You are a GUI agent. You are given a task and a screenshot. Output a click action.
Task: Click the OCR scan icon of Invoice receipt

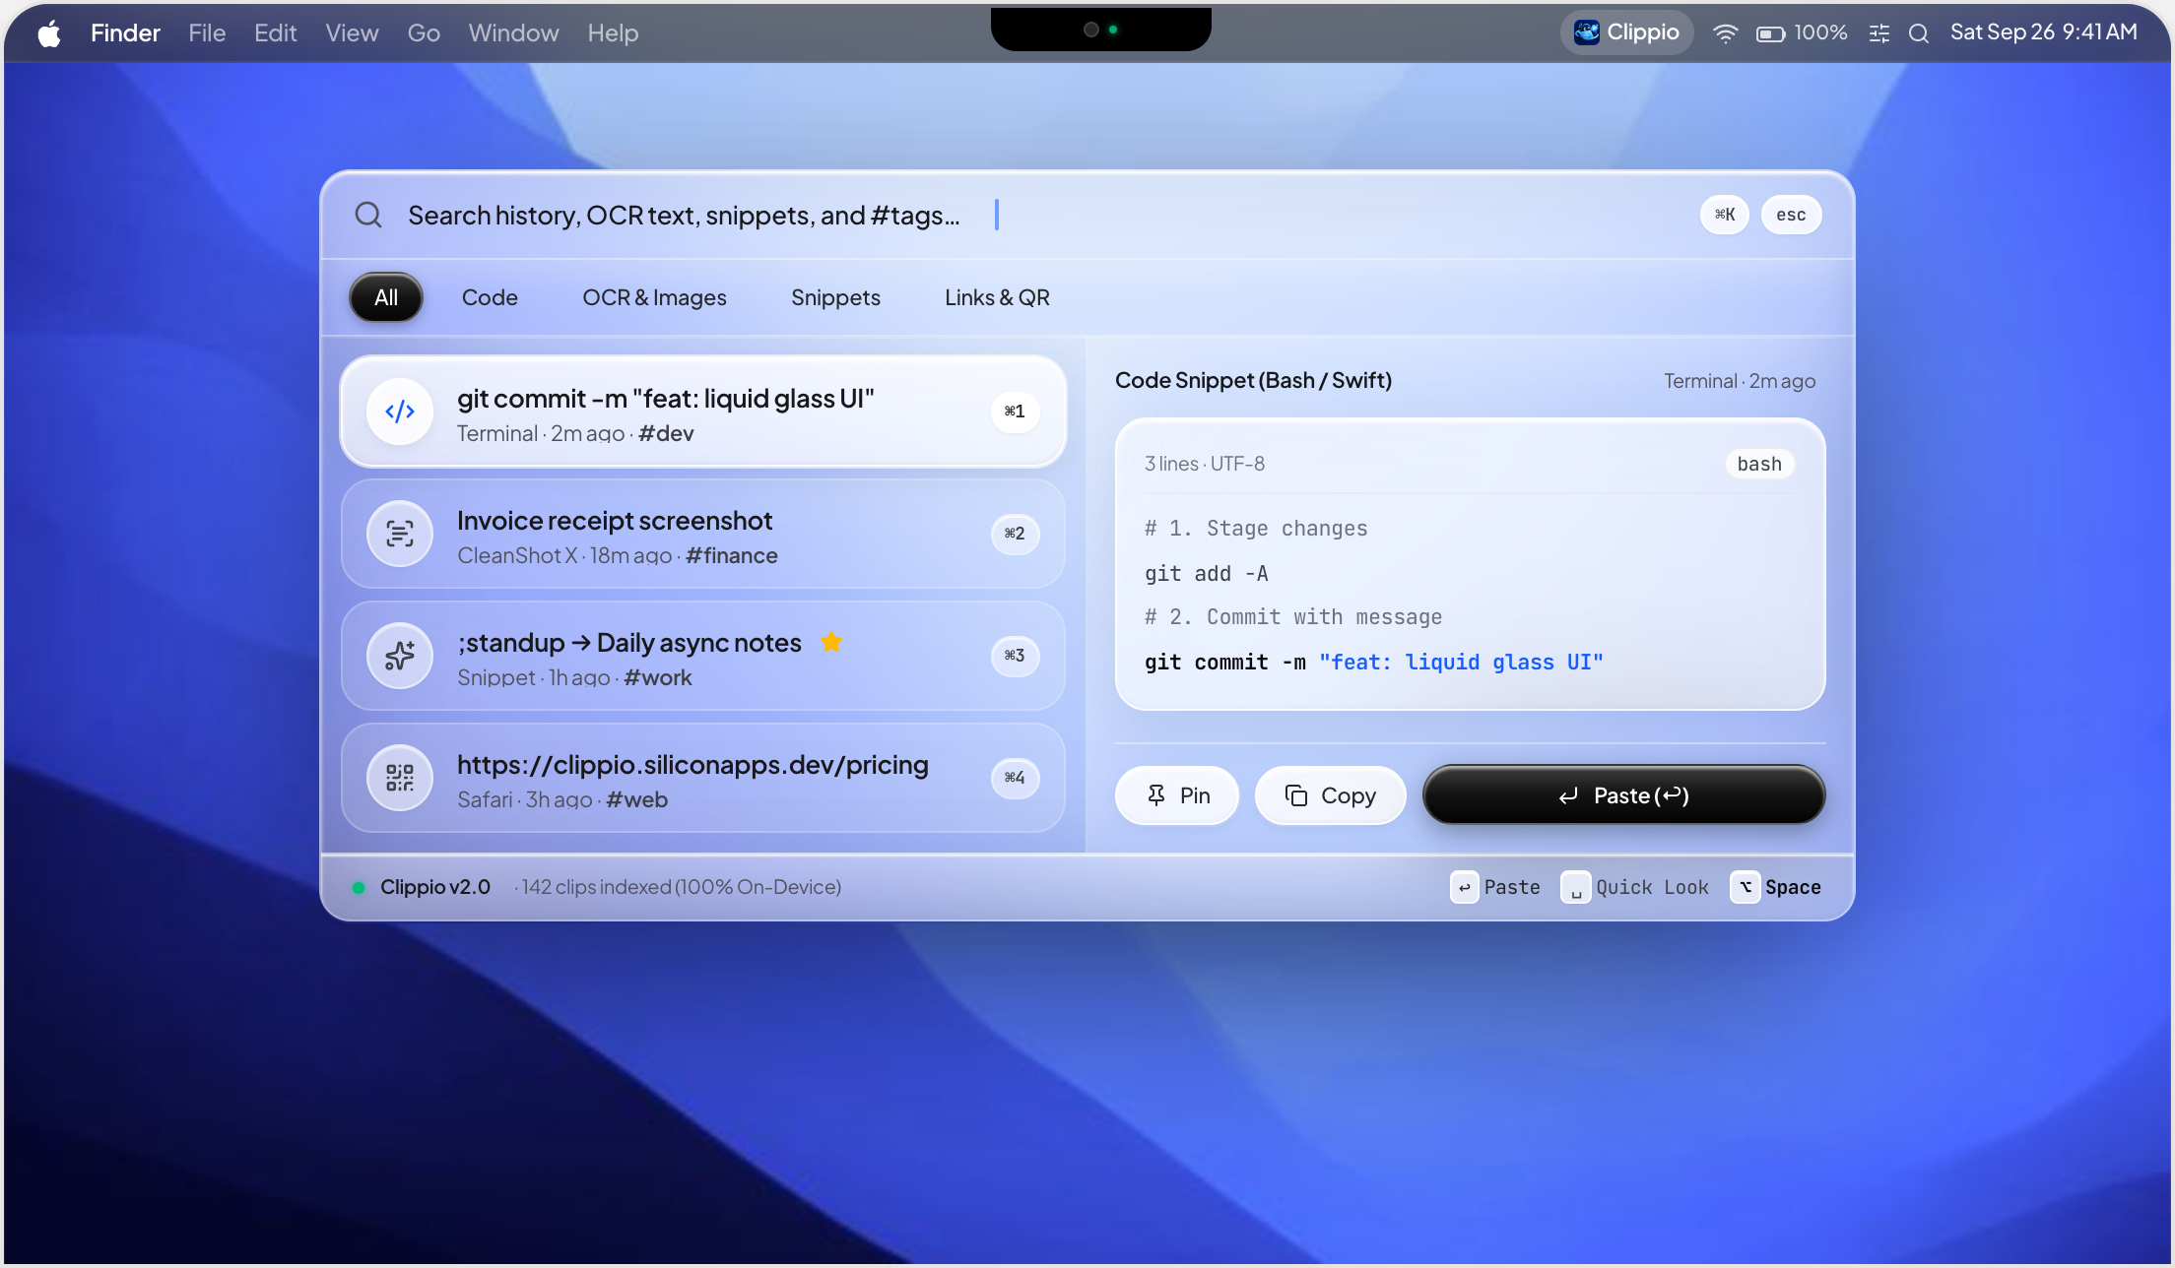pos(400,534)
